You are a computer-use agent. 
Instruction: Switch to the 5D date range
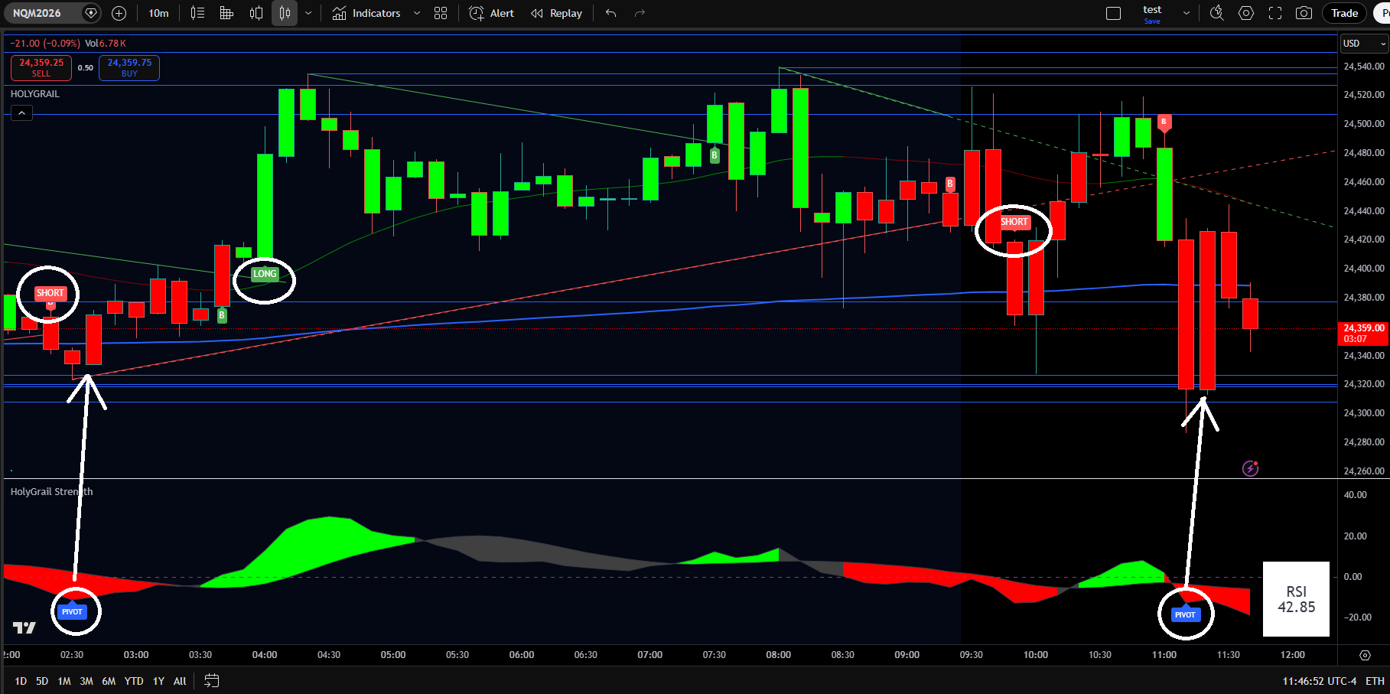coord(42,681)
